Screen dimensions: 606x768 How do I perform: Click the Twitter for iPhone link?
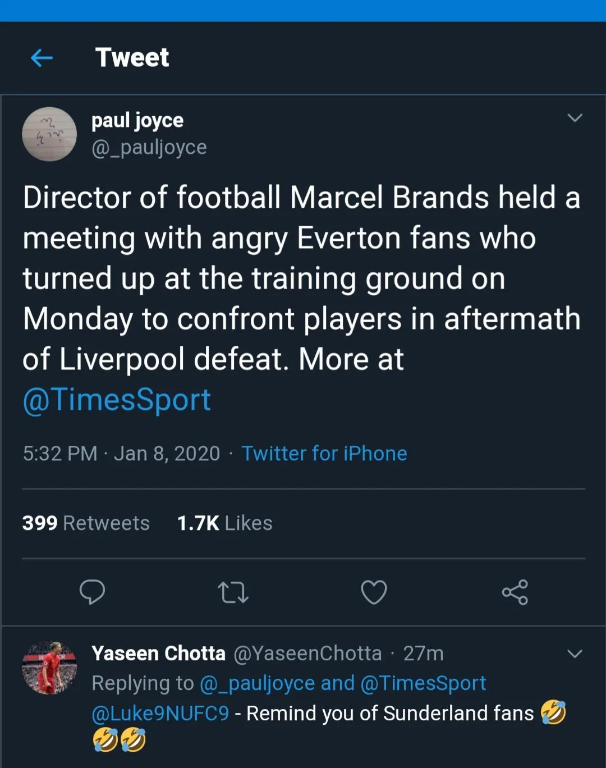[x=324, y=454]
